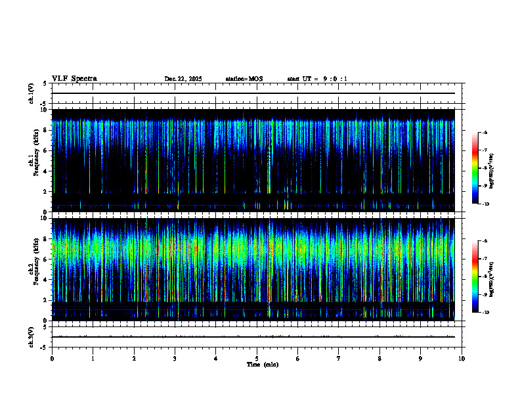Click the '5' tick on ch.1(V) axis
Screen dimensions: 520x402
(x=45, y=83)
